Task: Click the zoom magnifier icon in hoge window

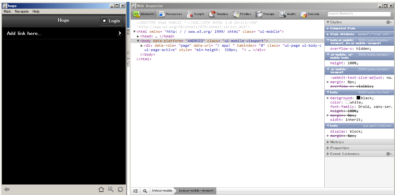Action: pyautogui.click(x=111, y=189)
